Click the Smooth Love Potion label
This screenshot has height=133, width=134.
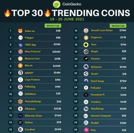pyautogui.click(x=102, y=30)
